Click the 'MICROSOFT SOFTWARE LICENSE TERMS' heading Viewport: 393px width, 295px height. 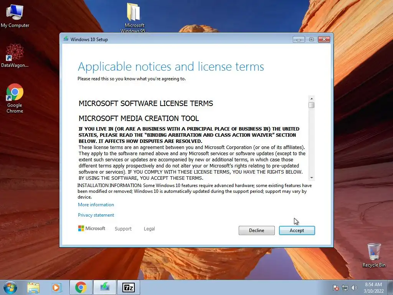click(x=146, y=103)
